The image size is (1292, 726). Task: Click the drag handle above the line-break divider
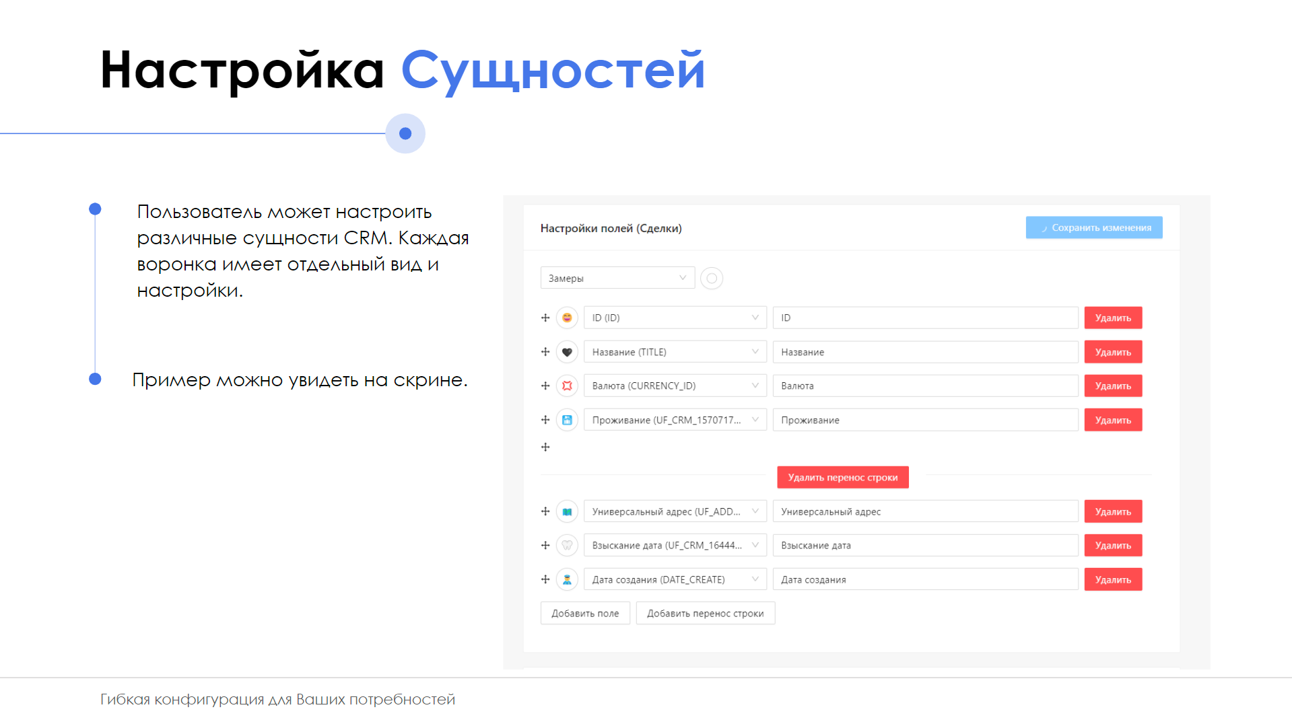click(x=545, y=447)
